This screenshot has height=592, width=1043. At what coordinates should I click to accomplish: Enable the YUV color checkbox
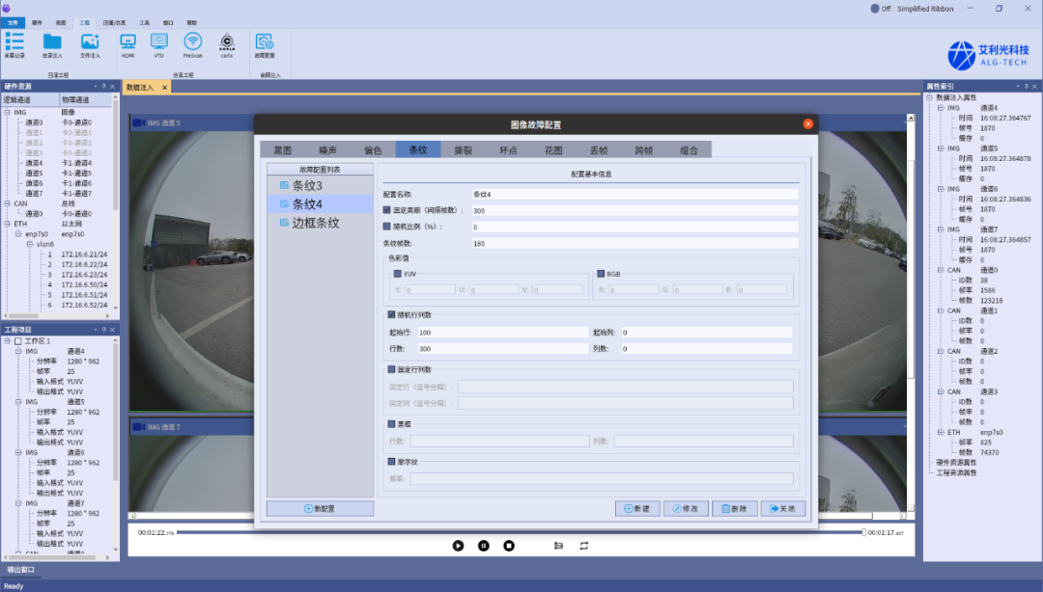coord(398,274)
